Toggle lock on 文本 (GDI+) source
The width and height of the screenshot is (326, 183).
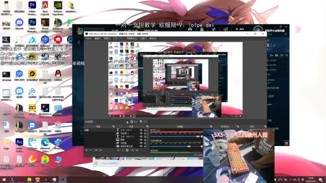click(145, 130)
